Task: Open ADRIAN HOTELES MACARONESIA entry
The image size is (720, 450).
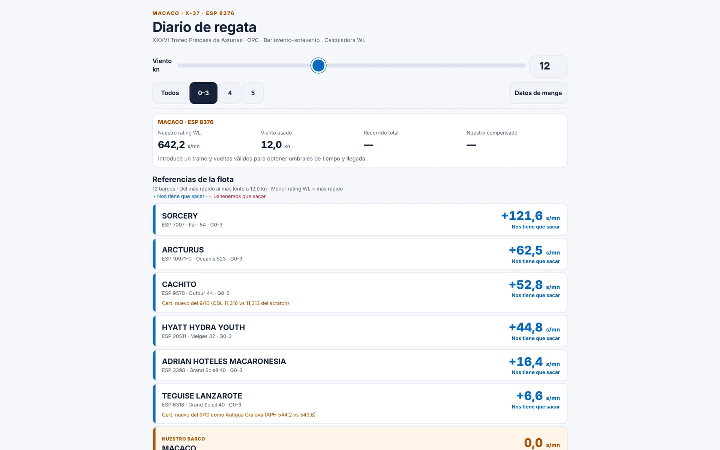Action: (360, 365)
